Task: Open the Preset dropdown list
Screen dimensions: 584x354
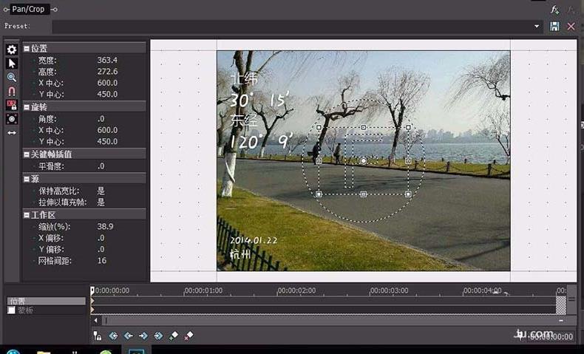Action: pyautogui.click(x=537, y=27)
